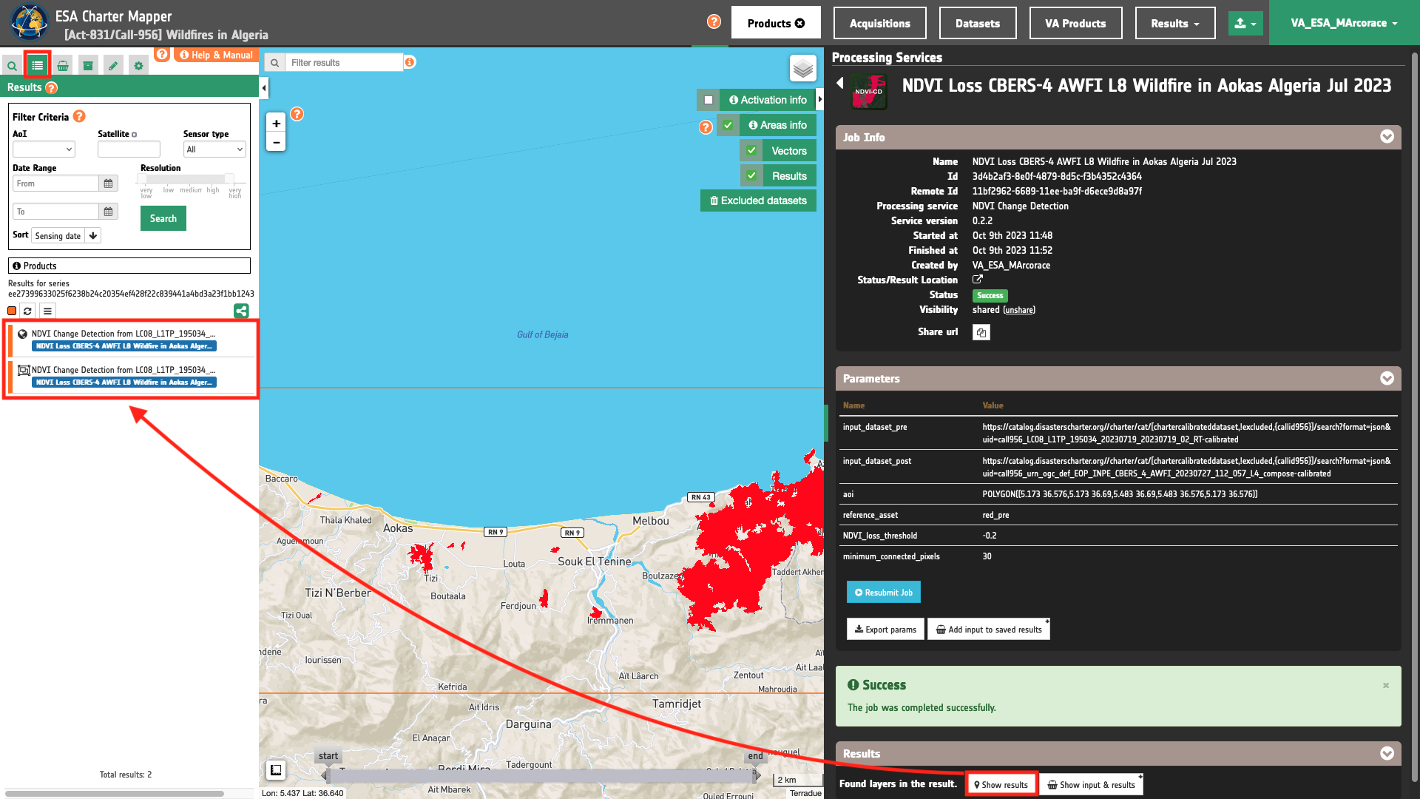This screenshot has width=1420, height=799.
Task: Open Excluded datasets
Action: [x=758, y=200]
